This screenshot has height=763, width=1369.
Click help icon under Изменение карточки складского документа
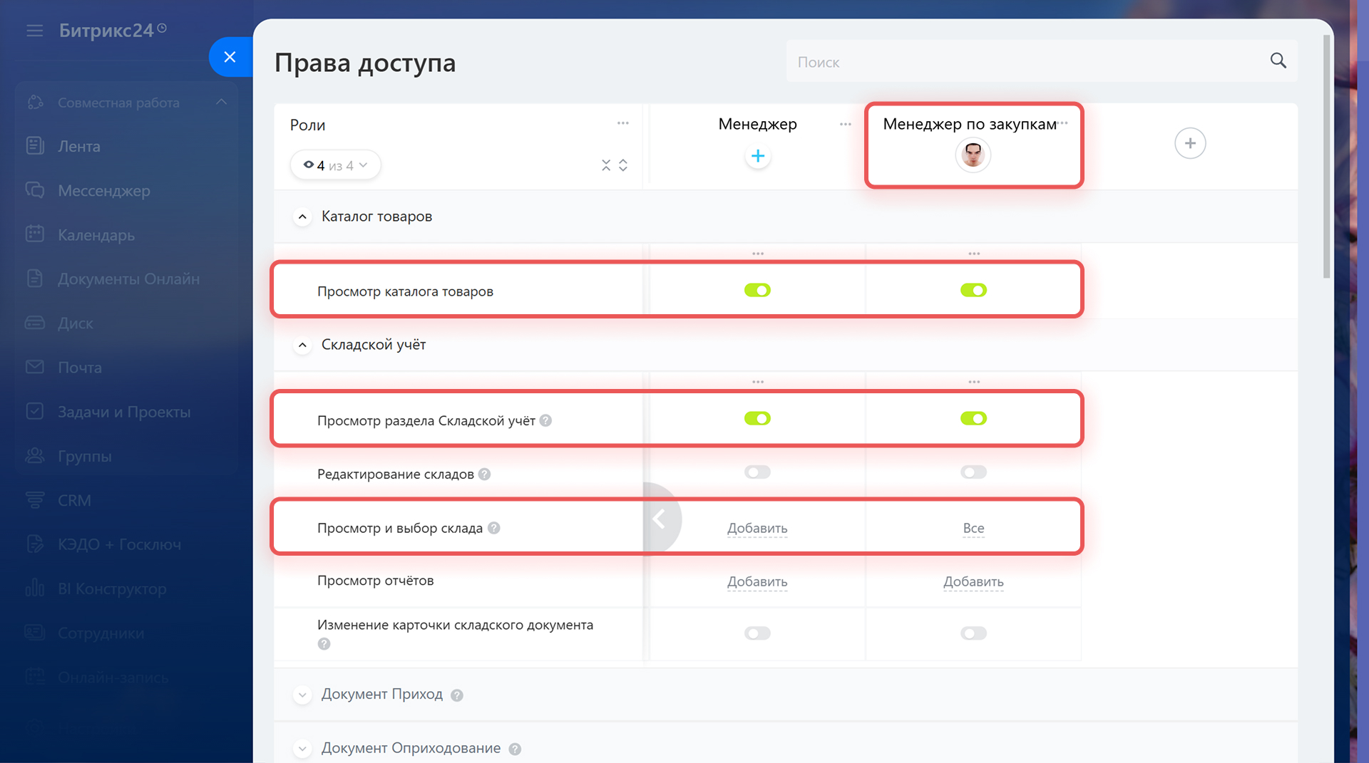324,644
